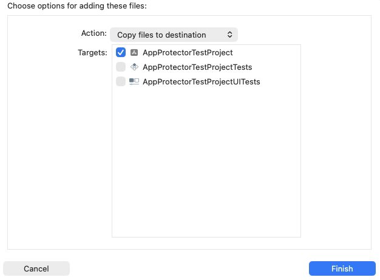Select the AppProtectorTestProjectTests target name

click(x=197, y=67)
